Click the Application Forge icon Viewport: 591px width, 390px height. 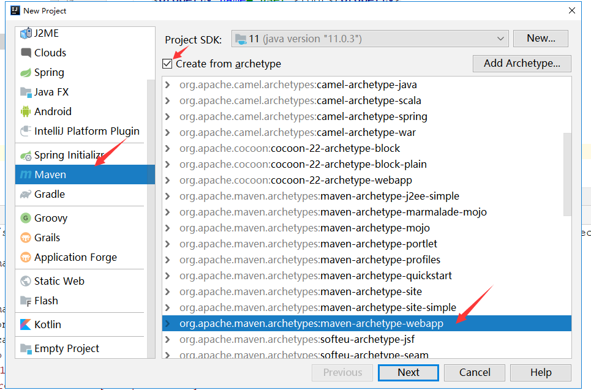[x=26, y=257]
